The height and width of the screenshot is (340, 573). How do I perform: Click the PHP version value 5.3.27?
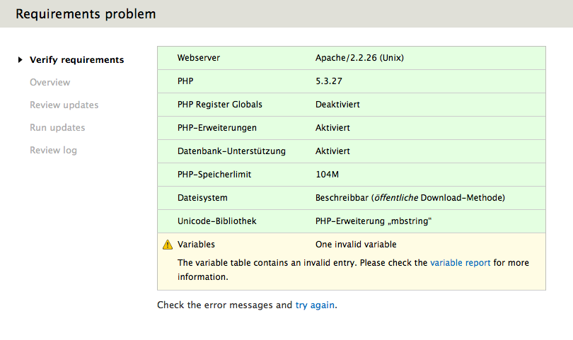pos(329,81)
